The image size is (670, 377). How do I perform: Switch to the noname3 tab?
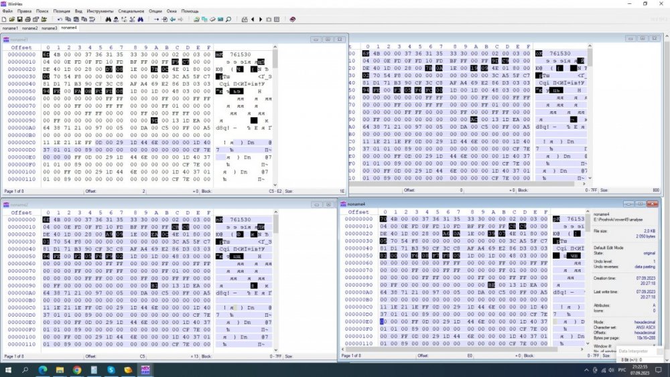(x=49, y=28)
